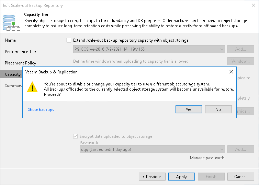Go back with the Previous button
Viewport: 259px width, 185px height.
tap(152, 177)
